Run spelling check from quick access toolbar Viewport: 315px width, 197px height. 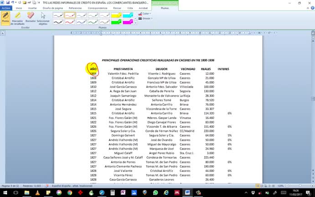[29, 3]
